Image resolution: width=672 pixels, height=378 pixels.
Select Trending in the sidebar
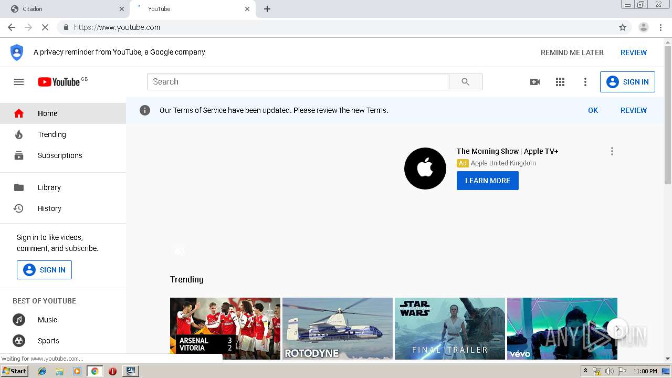pyautogui.click(x=63, y=134)
